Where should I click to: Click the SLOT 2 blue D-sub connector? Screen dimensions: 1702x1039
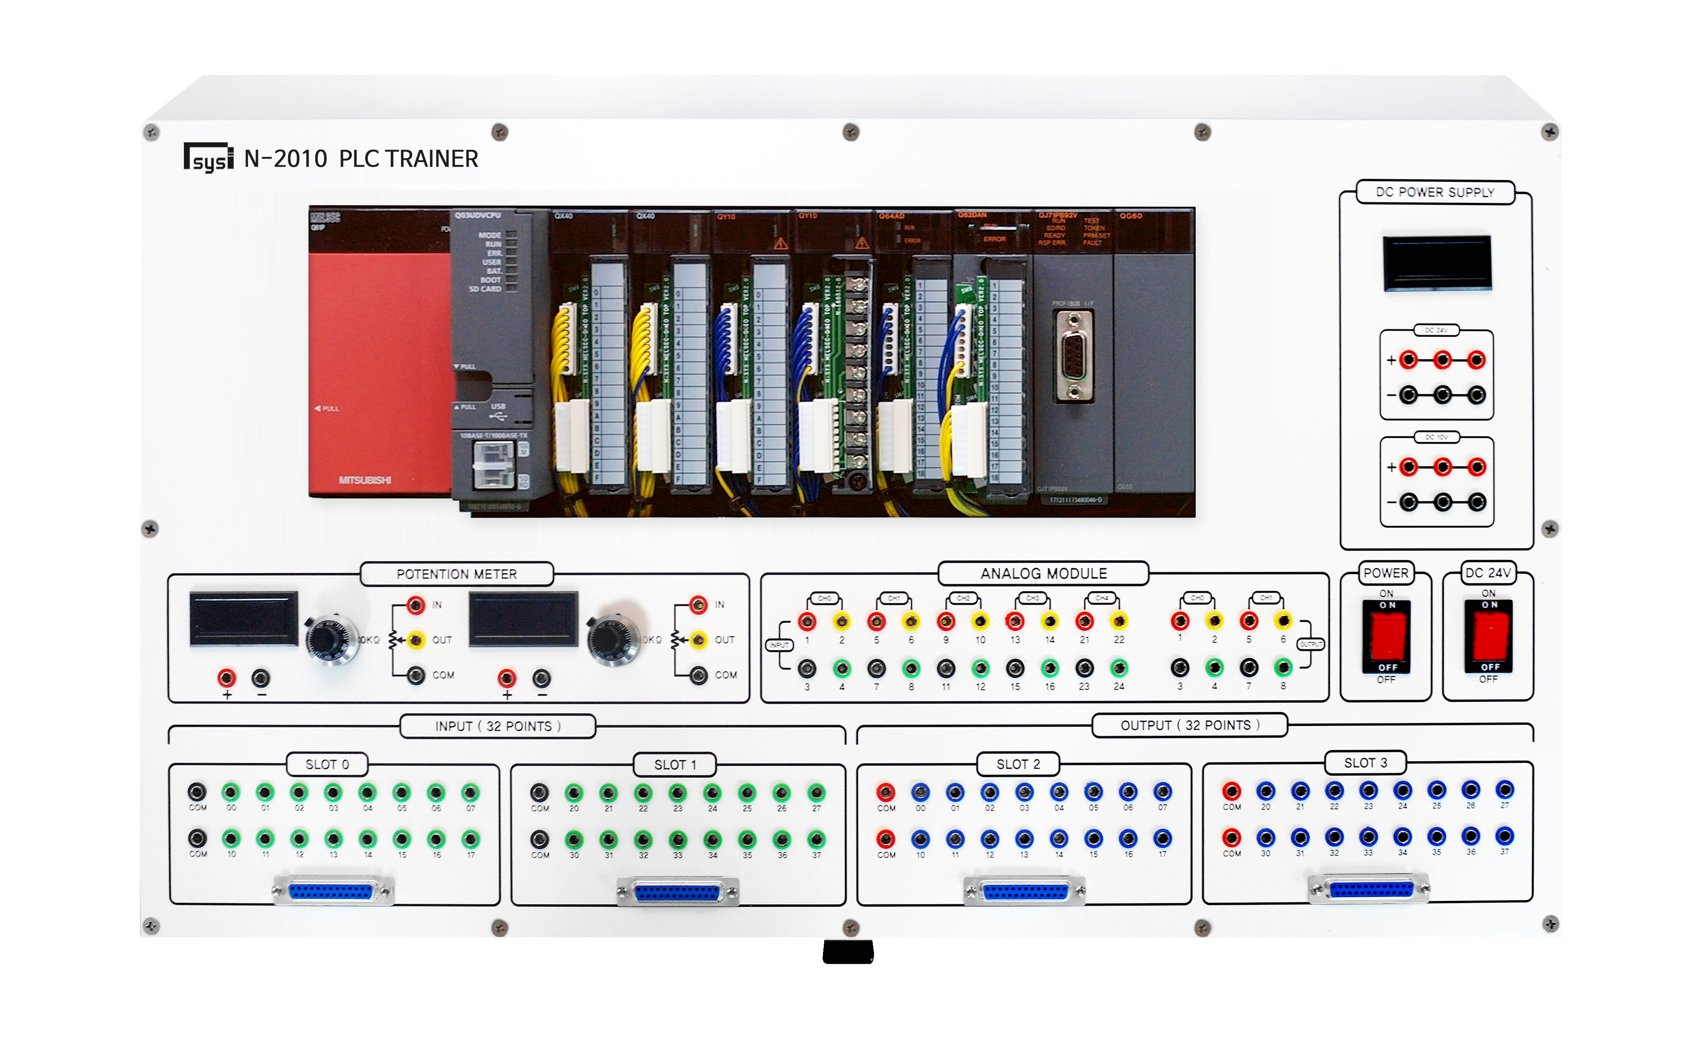[1024, 891]
